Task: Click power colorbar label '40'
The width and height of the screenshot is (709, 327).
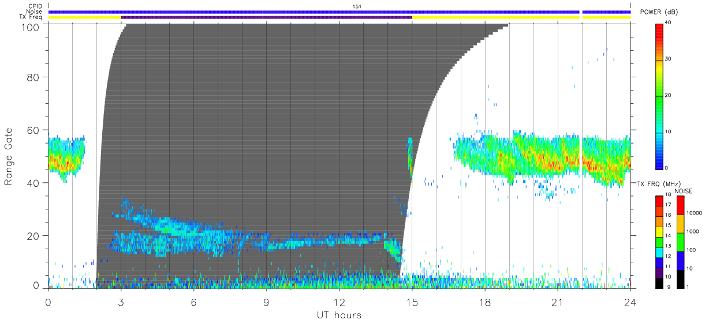Action: click(x=669, y=22)
